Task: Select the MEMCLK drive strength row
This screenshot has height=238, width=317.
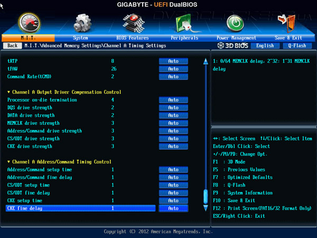Action: point(81,123)
